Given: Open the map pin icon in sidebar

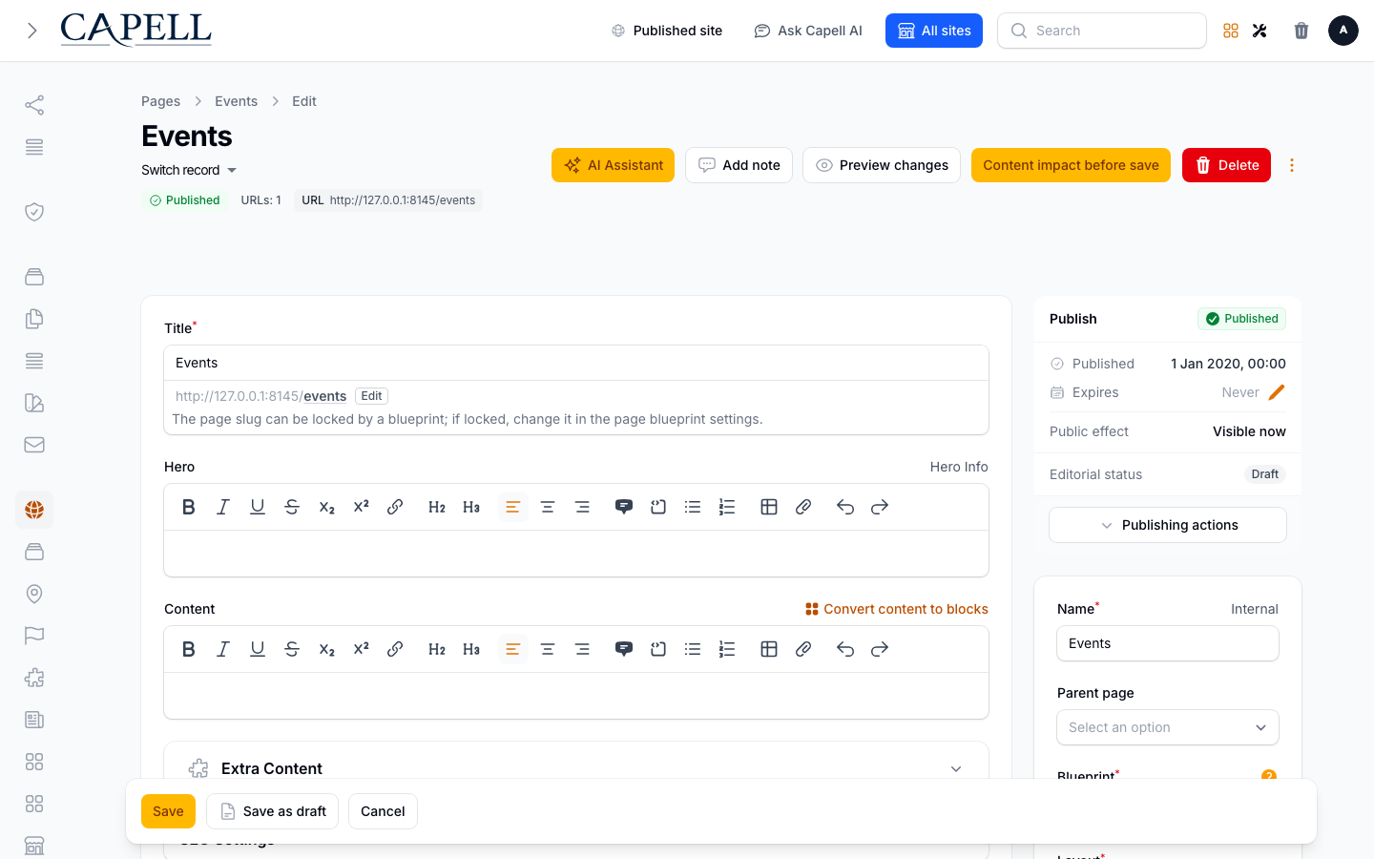Looking at the screenshot, I should click(34, 594).
